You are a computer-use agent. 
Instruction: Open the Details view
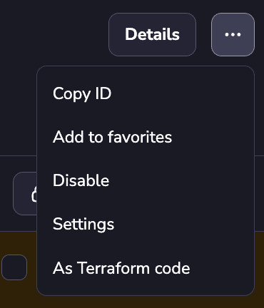(152, 35)
